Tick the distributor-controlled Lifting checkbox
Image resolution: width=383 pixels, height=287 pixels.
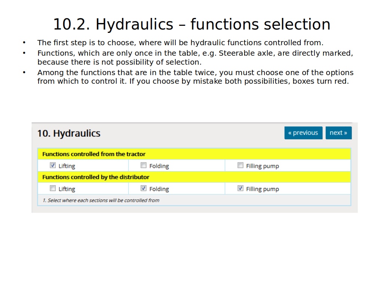(53, 188)
